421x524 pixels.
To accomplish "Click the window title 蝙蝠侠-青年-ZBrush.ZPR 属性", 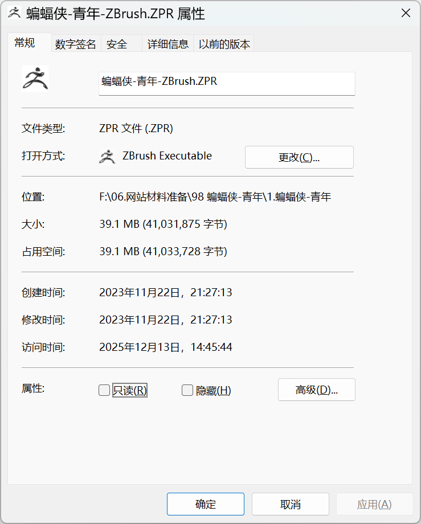I will 116,14.
